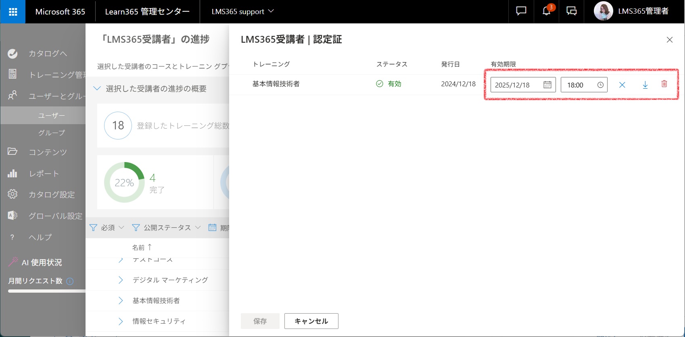Click the expiration date field 2025/12/18
The width and height of the screenshot is (685, 337).
(x=523, y=85)
